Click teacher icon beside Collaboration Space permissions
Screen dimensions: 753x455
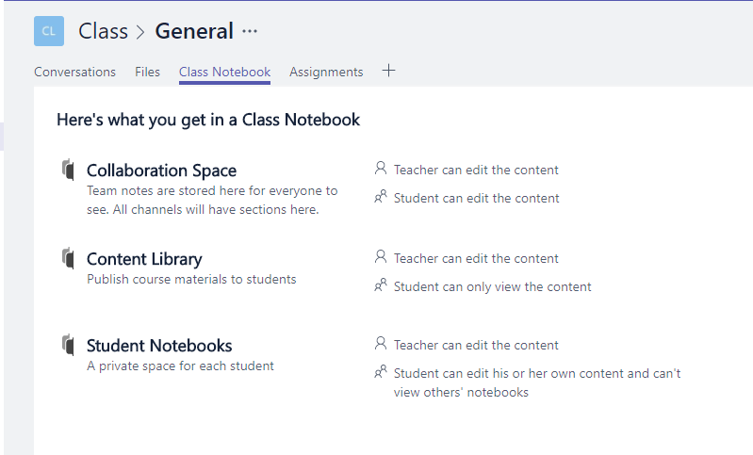[381, 169]
